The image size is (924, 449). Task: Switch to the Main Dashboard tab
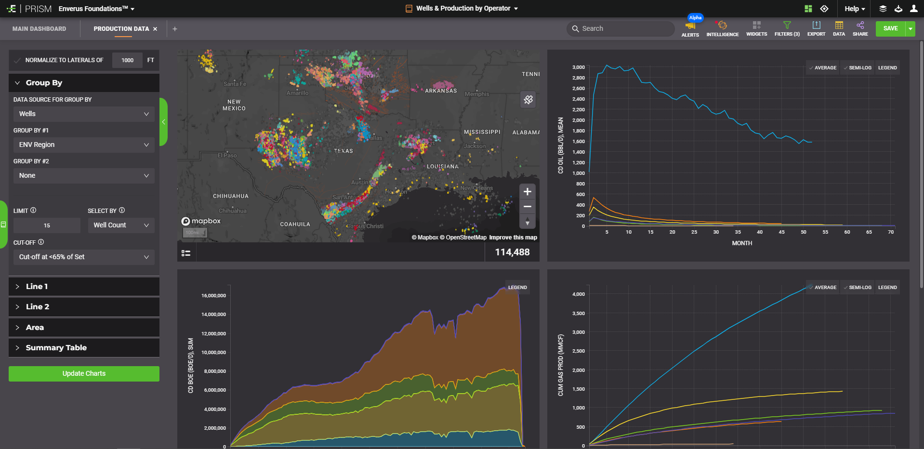coord(40,29)
